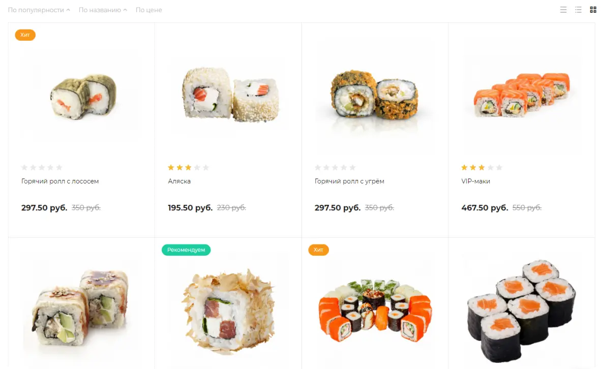Open the Горячий ролл с лососем product link

tap(59, 181)
